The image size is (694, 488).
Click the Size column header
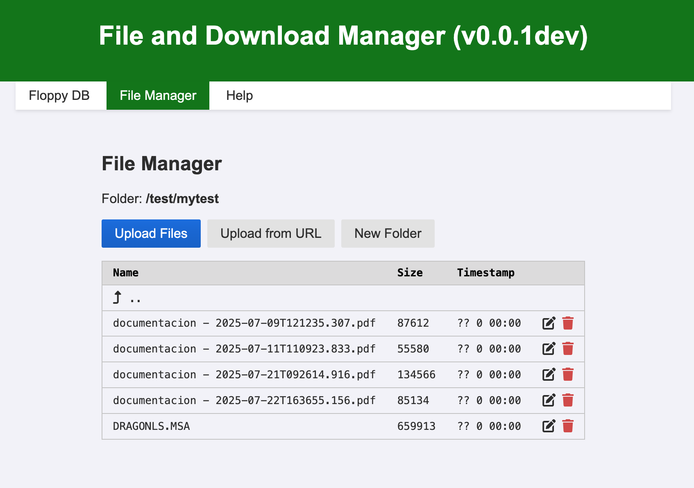click(410, 273)
